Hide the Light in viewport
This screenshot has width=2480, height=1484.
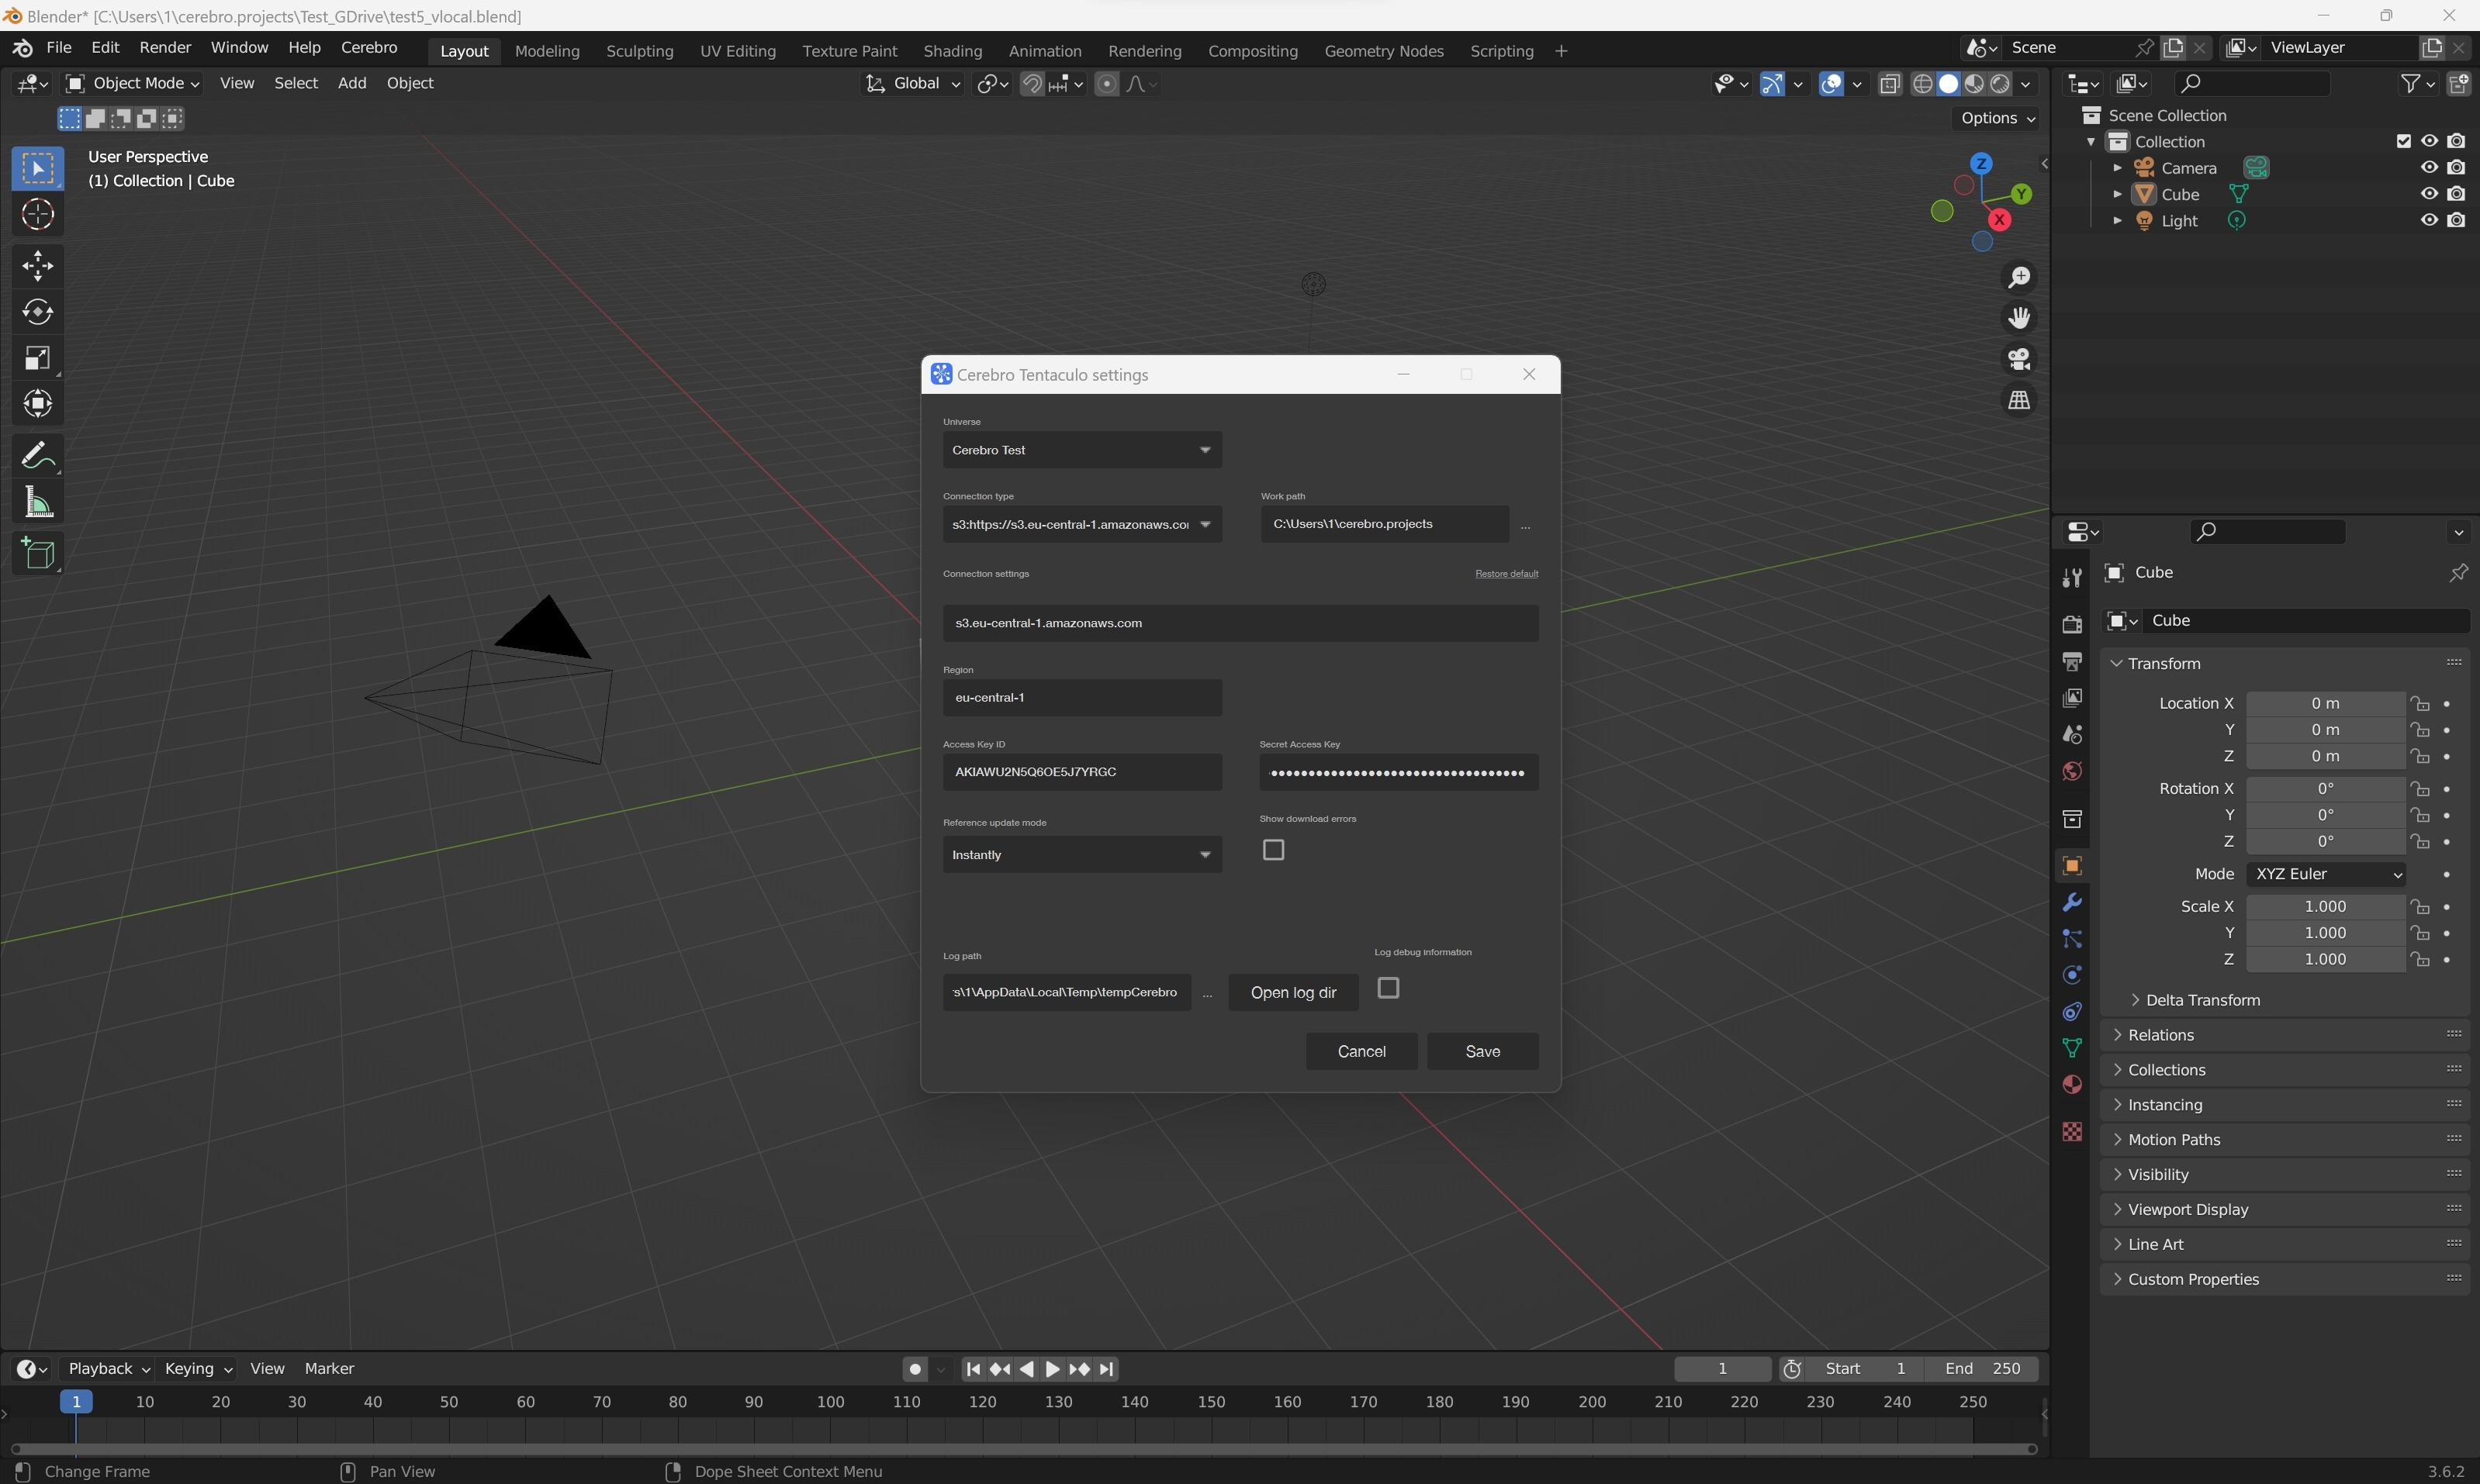pyautogui.click(x=2428, y=220)
